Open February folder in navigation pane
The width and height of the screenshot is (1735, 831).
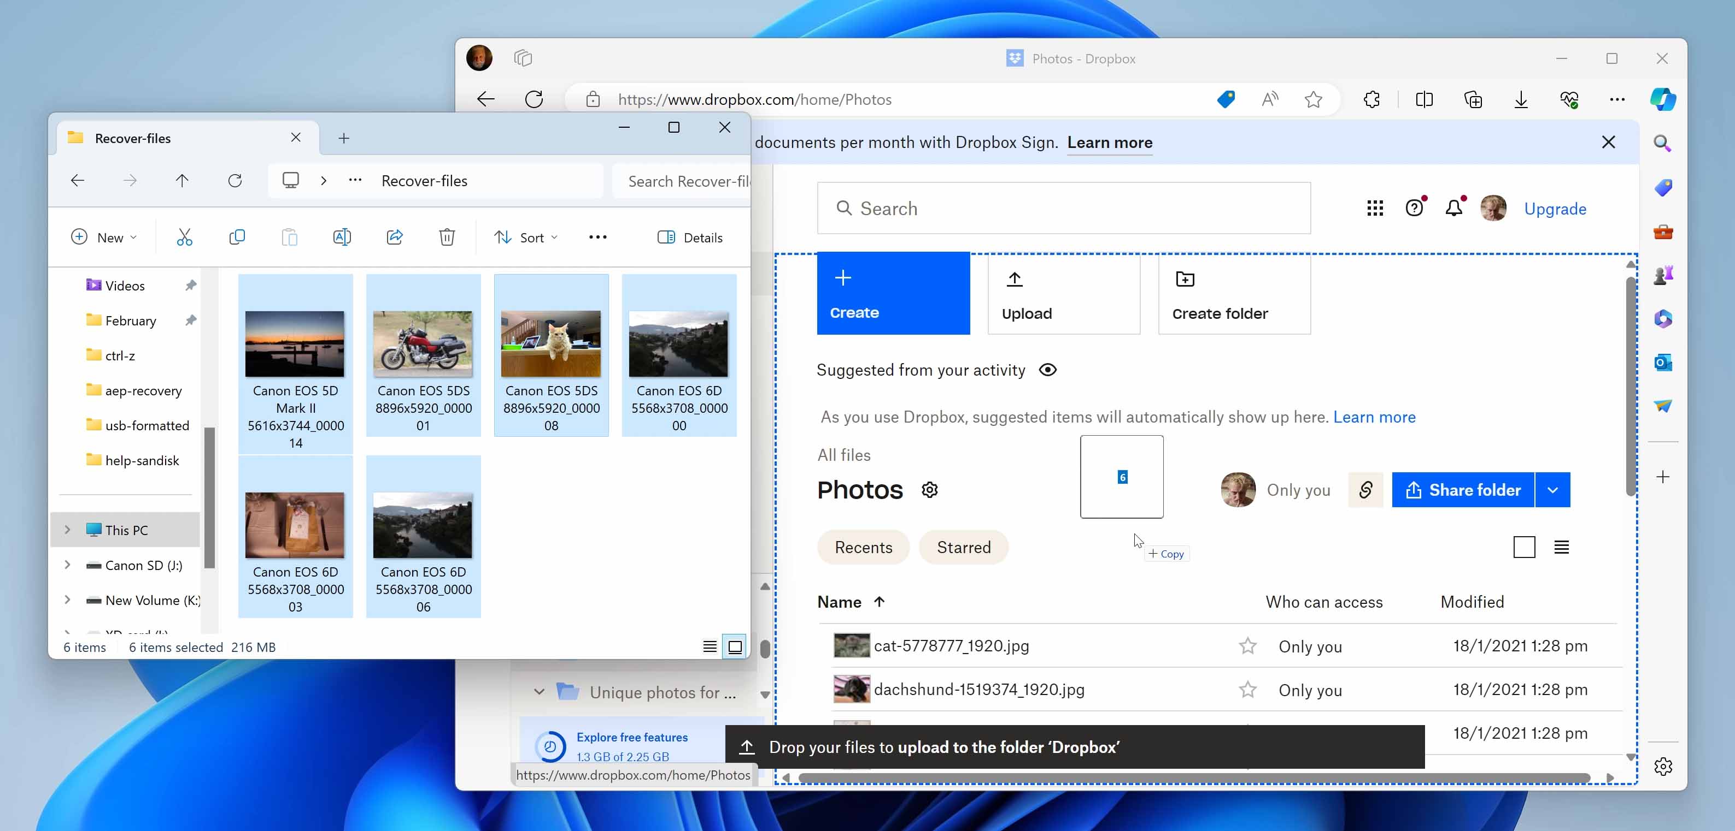(130, 320)
